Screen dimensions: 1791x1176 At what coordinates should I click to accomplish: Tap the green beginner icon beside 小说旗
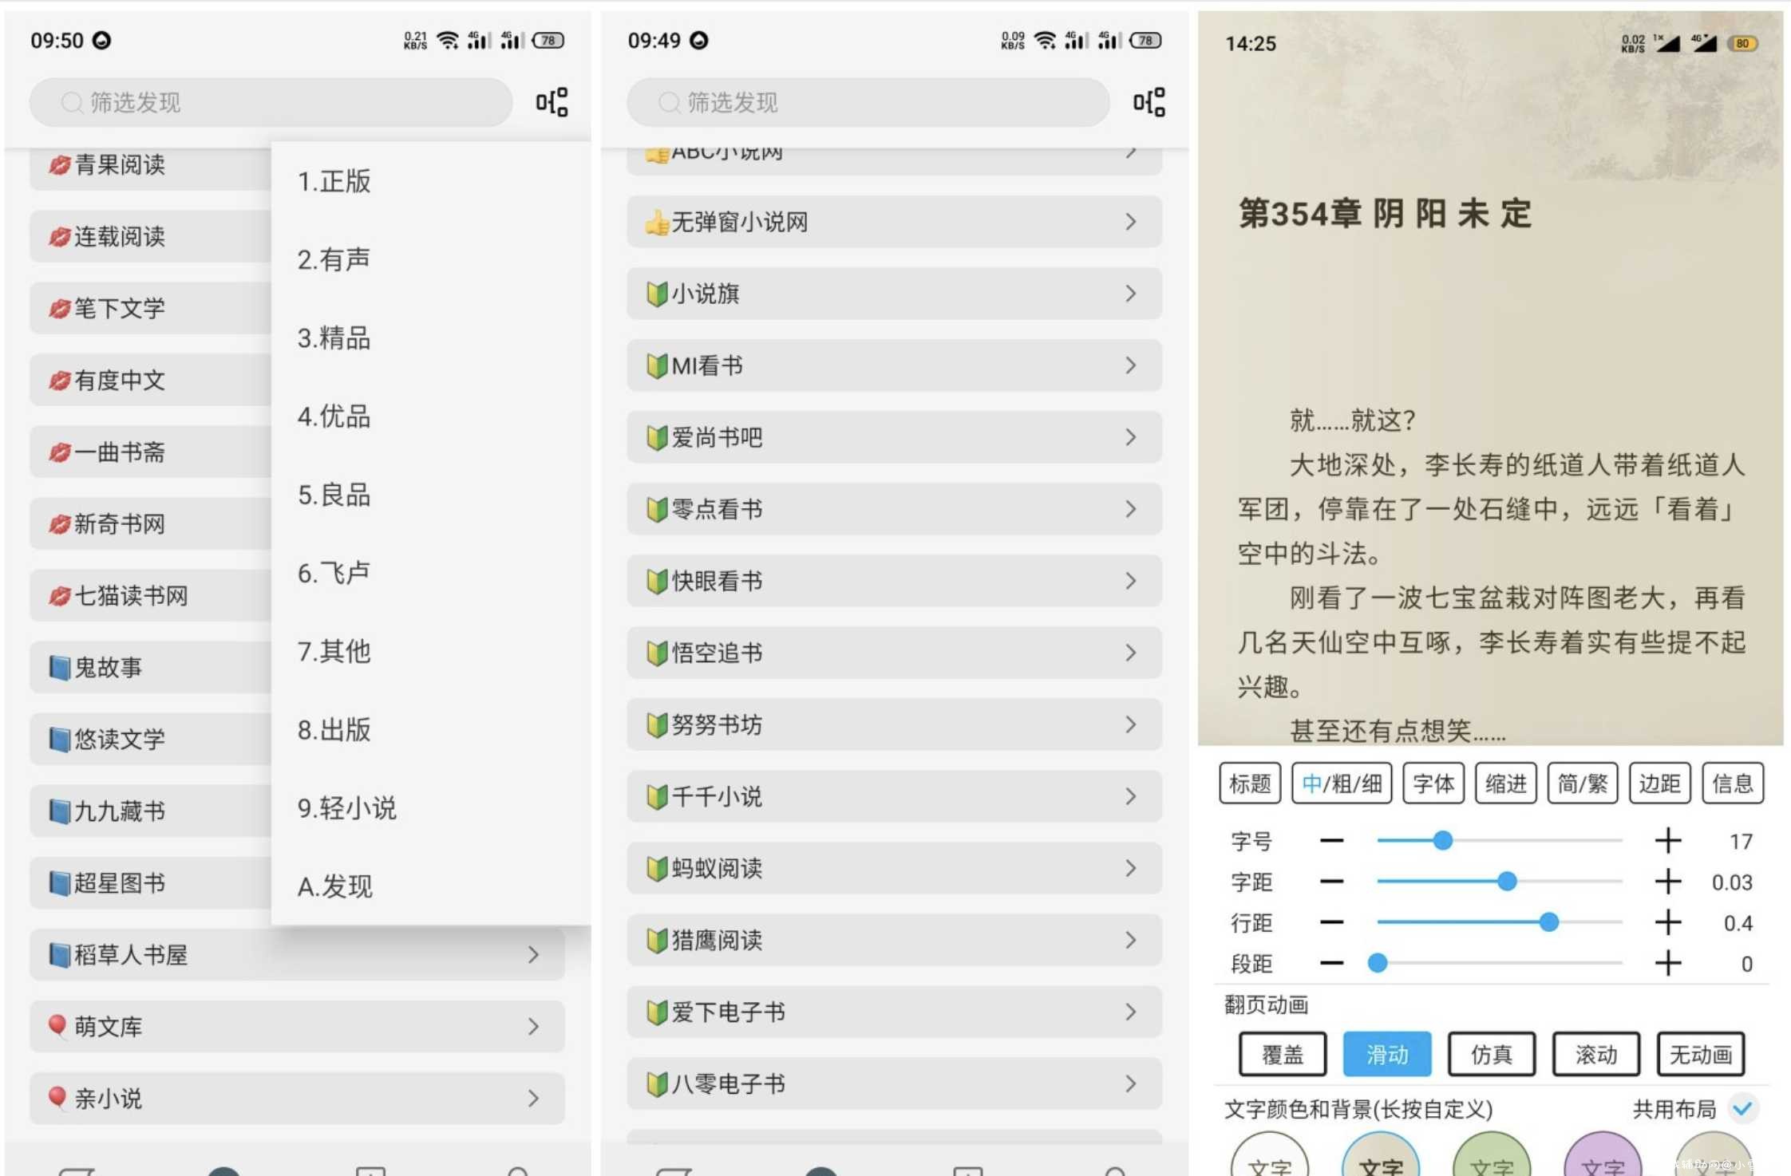(x=657, y=294)
